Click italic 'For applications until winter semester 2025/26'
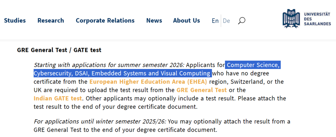Image resolution: width=336 pixels, height=137 pixels. [x=100, y=121]
